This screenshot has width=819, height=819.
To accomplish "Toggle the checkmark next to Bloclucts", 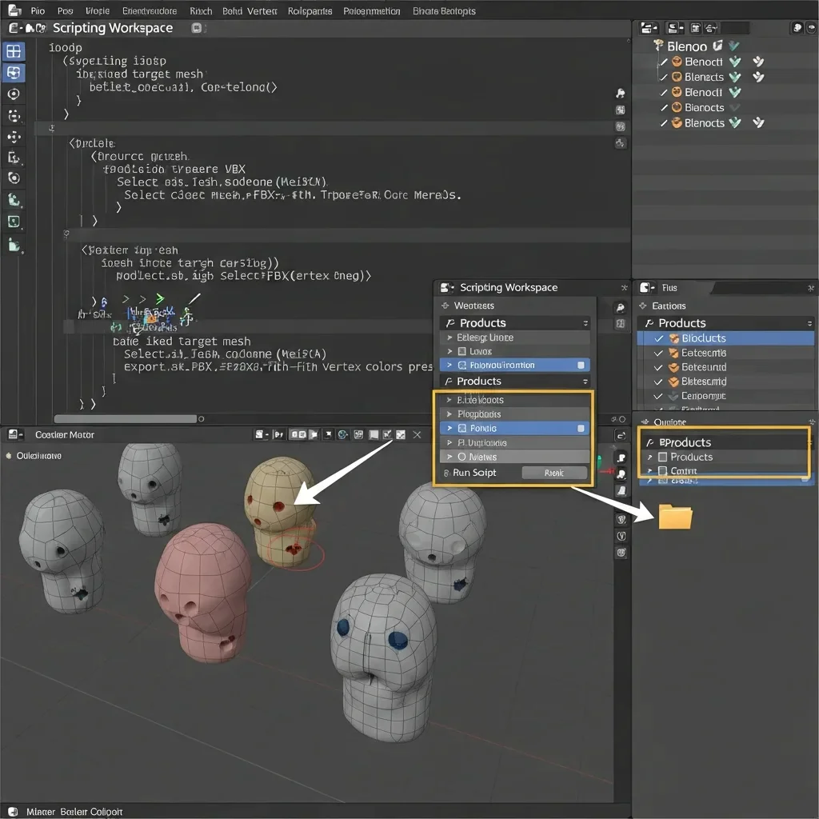I will [659, 338].
